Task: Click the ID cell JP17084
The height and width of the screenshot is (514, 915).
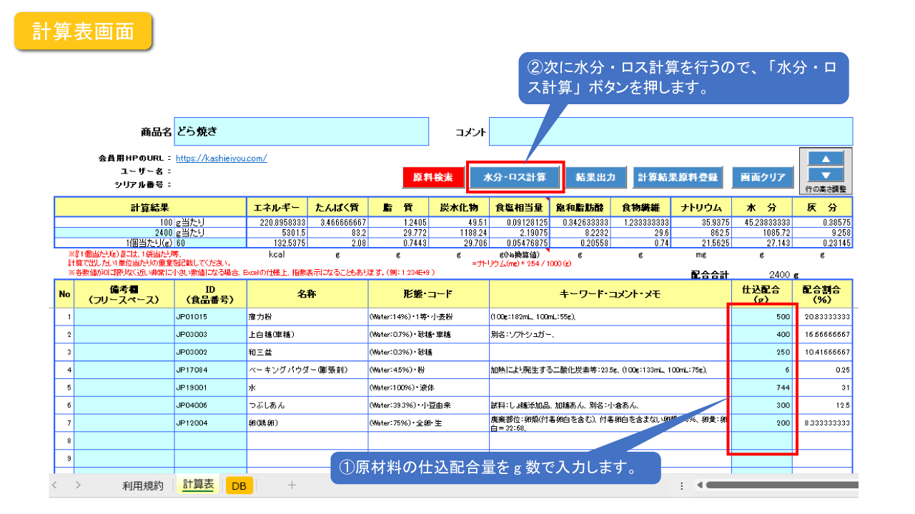Action: (210, 370)
